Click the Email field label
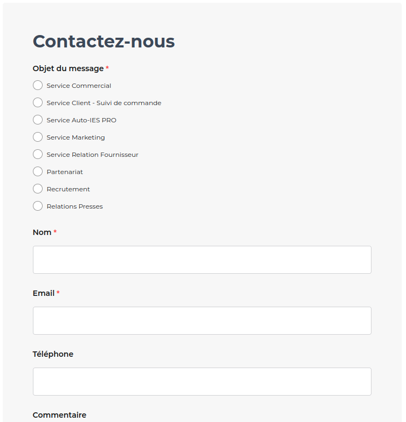This screenshot has width=406, height=422. pyautogui.click(x=44, y=293)
